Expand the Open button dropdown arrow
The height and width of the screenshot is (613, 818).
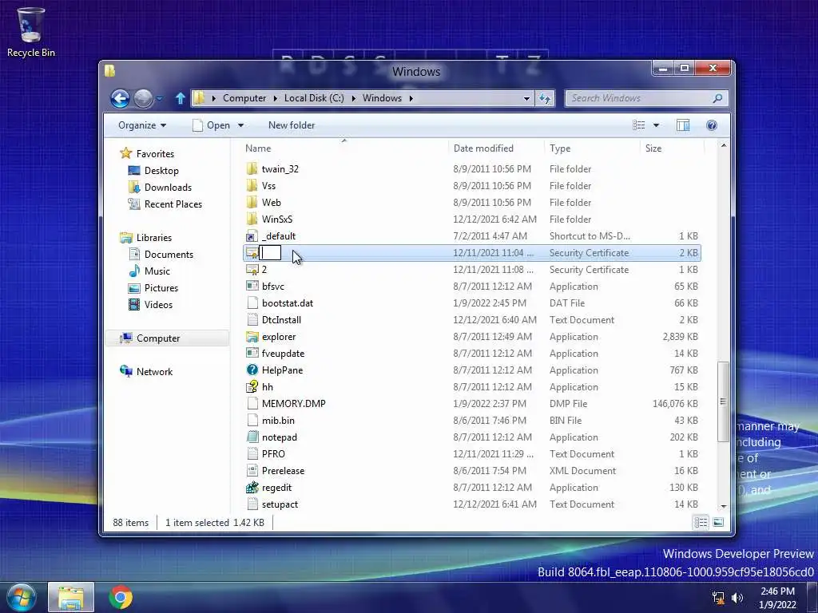(240, 125)
